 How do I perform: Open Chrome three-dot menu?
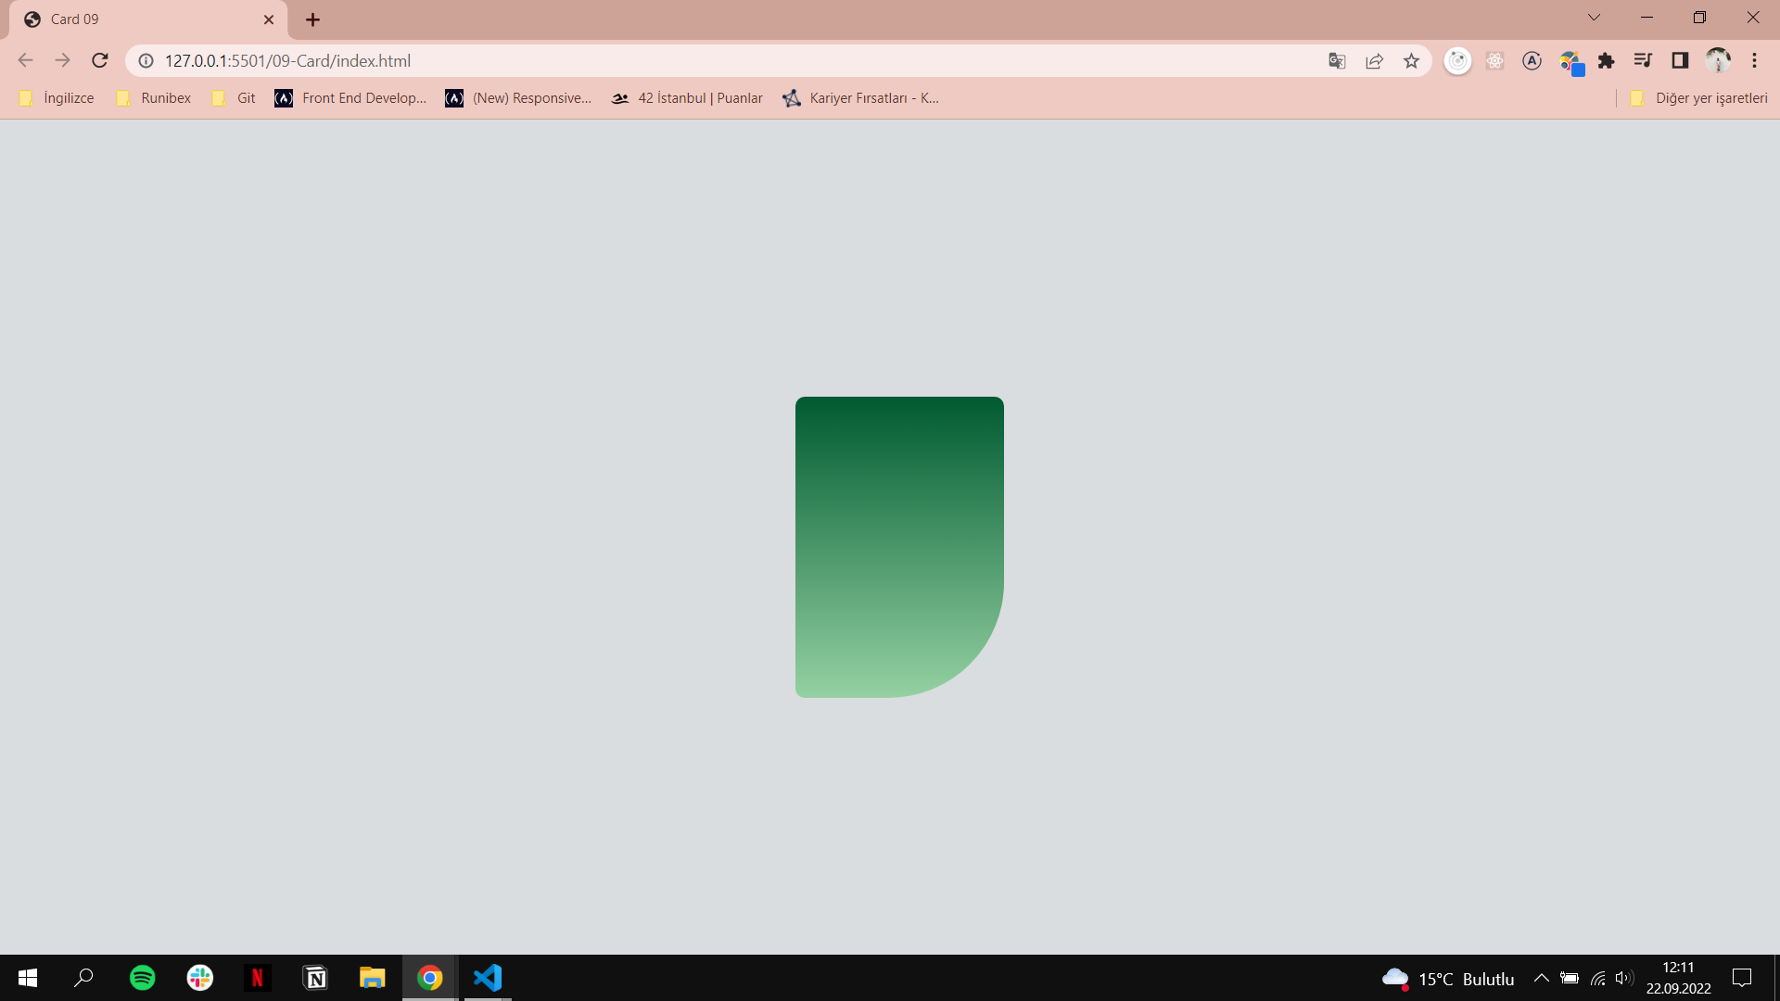(x=1754, y=61)
